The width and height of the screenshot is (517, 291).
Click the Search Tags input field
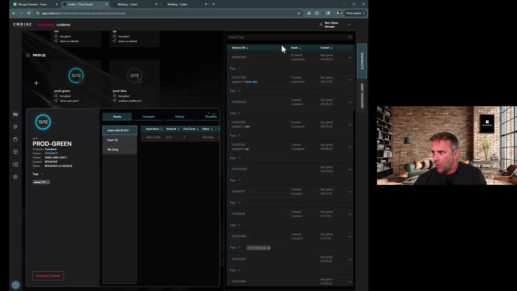click(285, 37)
